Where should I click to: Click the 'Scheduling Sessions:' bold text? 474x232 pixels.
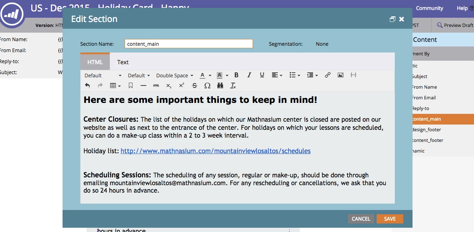(117, 175)
